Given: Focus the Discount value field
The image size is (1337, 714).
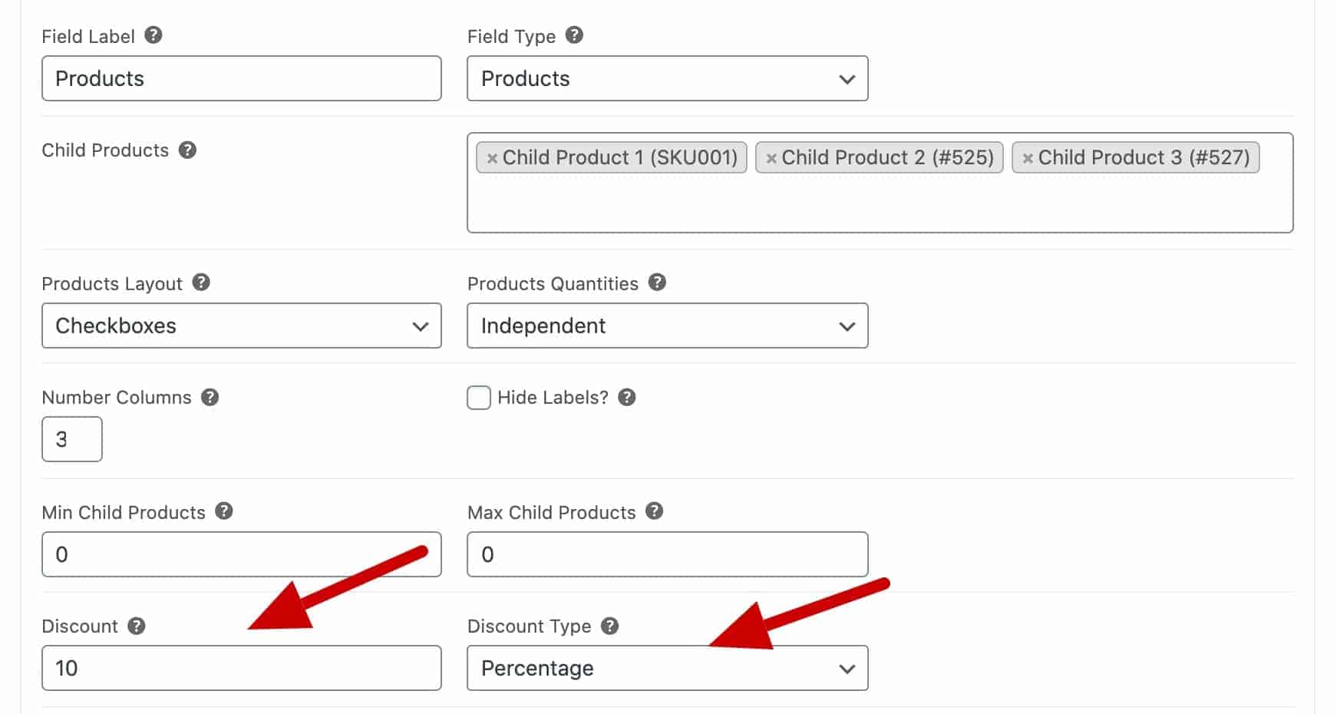Looking at the screenshot, I should pyautogui.click(x=242, y=668).
